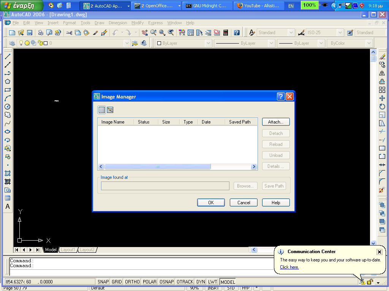Open the Express menu
Image resolution: width=389 pixels, height=291 pixels.
pyautogui.click(x=155, y=23)
